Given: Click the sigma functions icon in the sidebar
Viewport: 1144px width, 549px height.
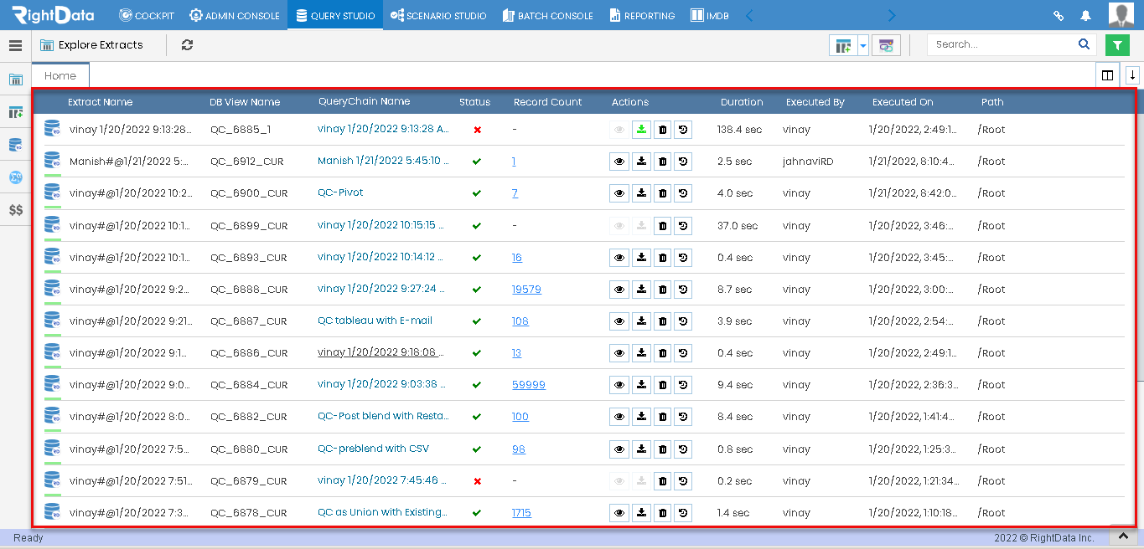Looking at the screenshot, I should click(x=15, y=177).
